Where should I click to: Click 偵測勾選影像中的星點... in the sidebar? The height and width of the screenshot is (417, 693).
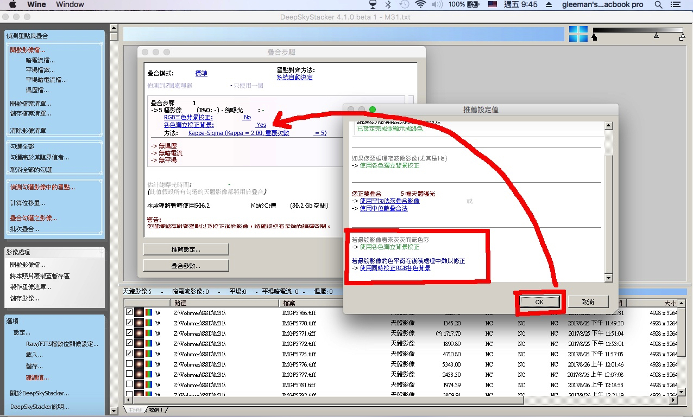coord(42,187)
